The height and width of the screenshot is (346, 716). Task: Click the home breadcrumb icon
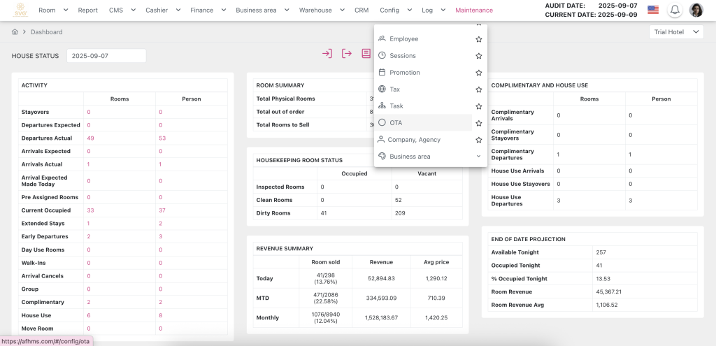(15, 32)
